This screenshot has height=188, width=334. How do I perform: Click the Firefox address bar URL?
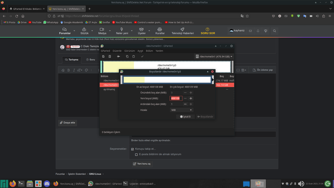point(102,16)
